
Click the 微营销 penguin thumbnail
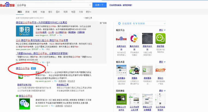coord(134,70)
